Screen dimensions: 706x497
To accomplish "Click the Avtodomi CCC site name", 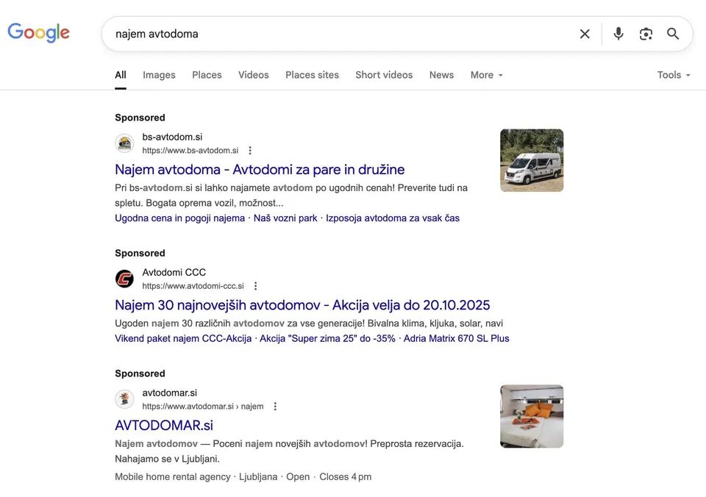I will tap(174, 272).
